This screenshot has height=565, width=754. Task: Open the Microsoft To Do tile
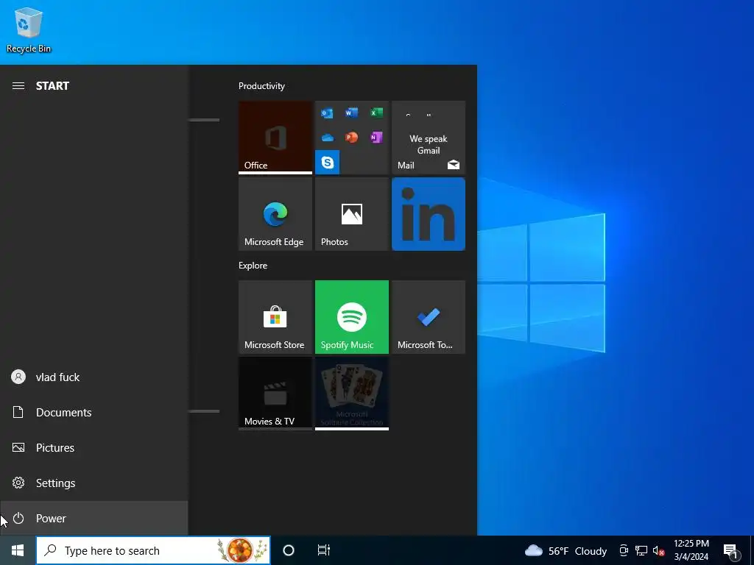tap(429, 317)
